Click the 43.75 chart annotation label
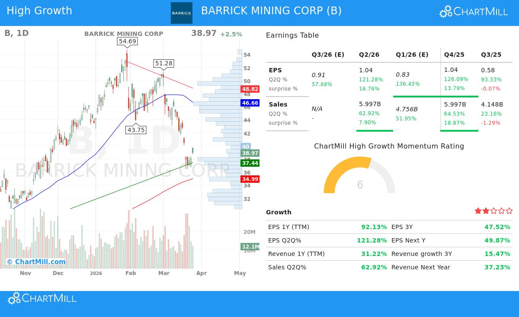The width and height of the screenshot is (519, 317). click(135, 129)
